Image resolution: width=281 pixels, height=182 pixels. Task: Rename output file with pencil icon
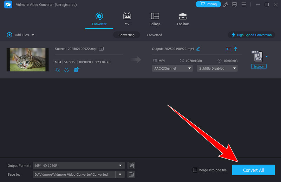point(198,49)
